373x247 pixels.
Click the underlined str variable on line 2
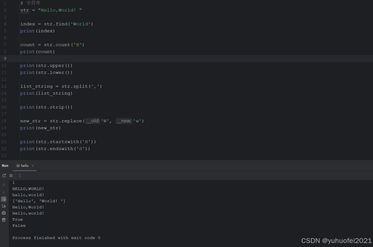tap(25, 10)
